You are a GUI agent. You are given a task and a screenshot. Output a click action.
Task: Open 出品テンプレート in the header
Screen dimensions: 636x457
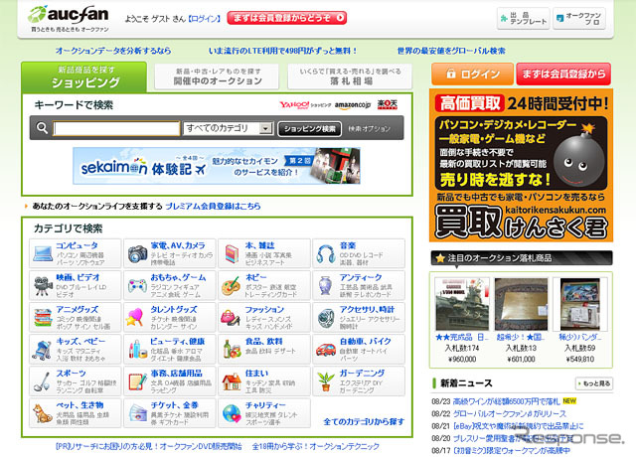click(524, 18)
